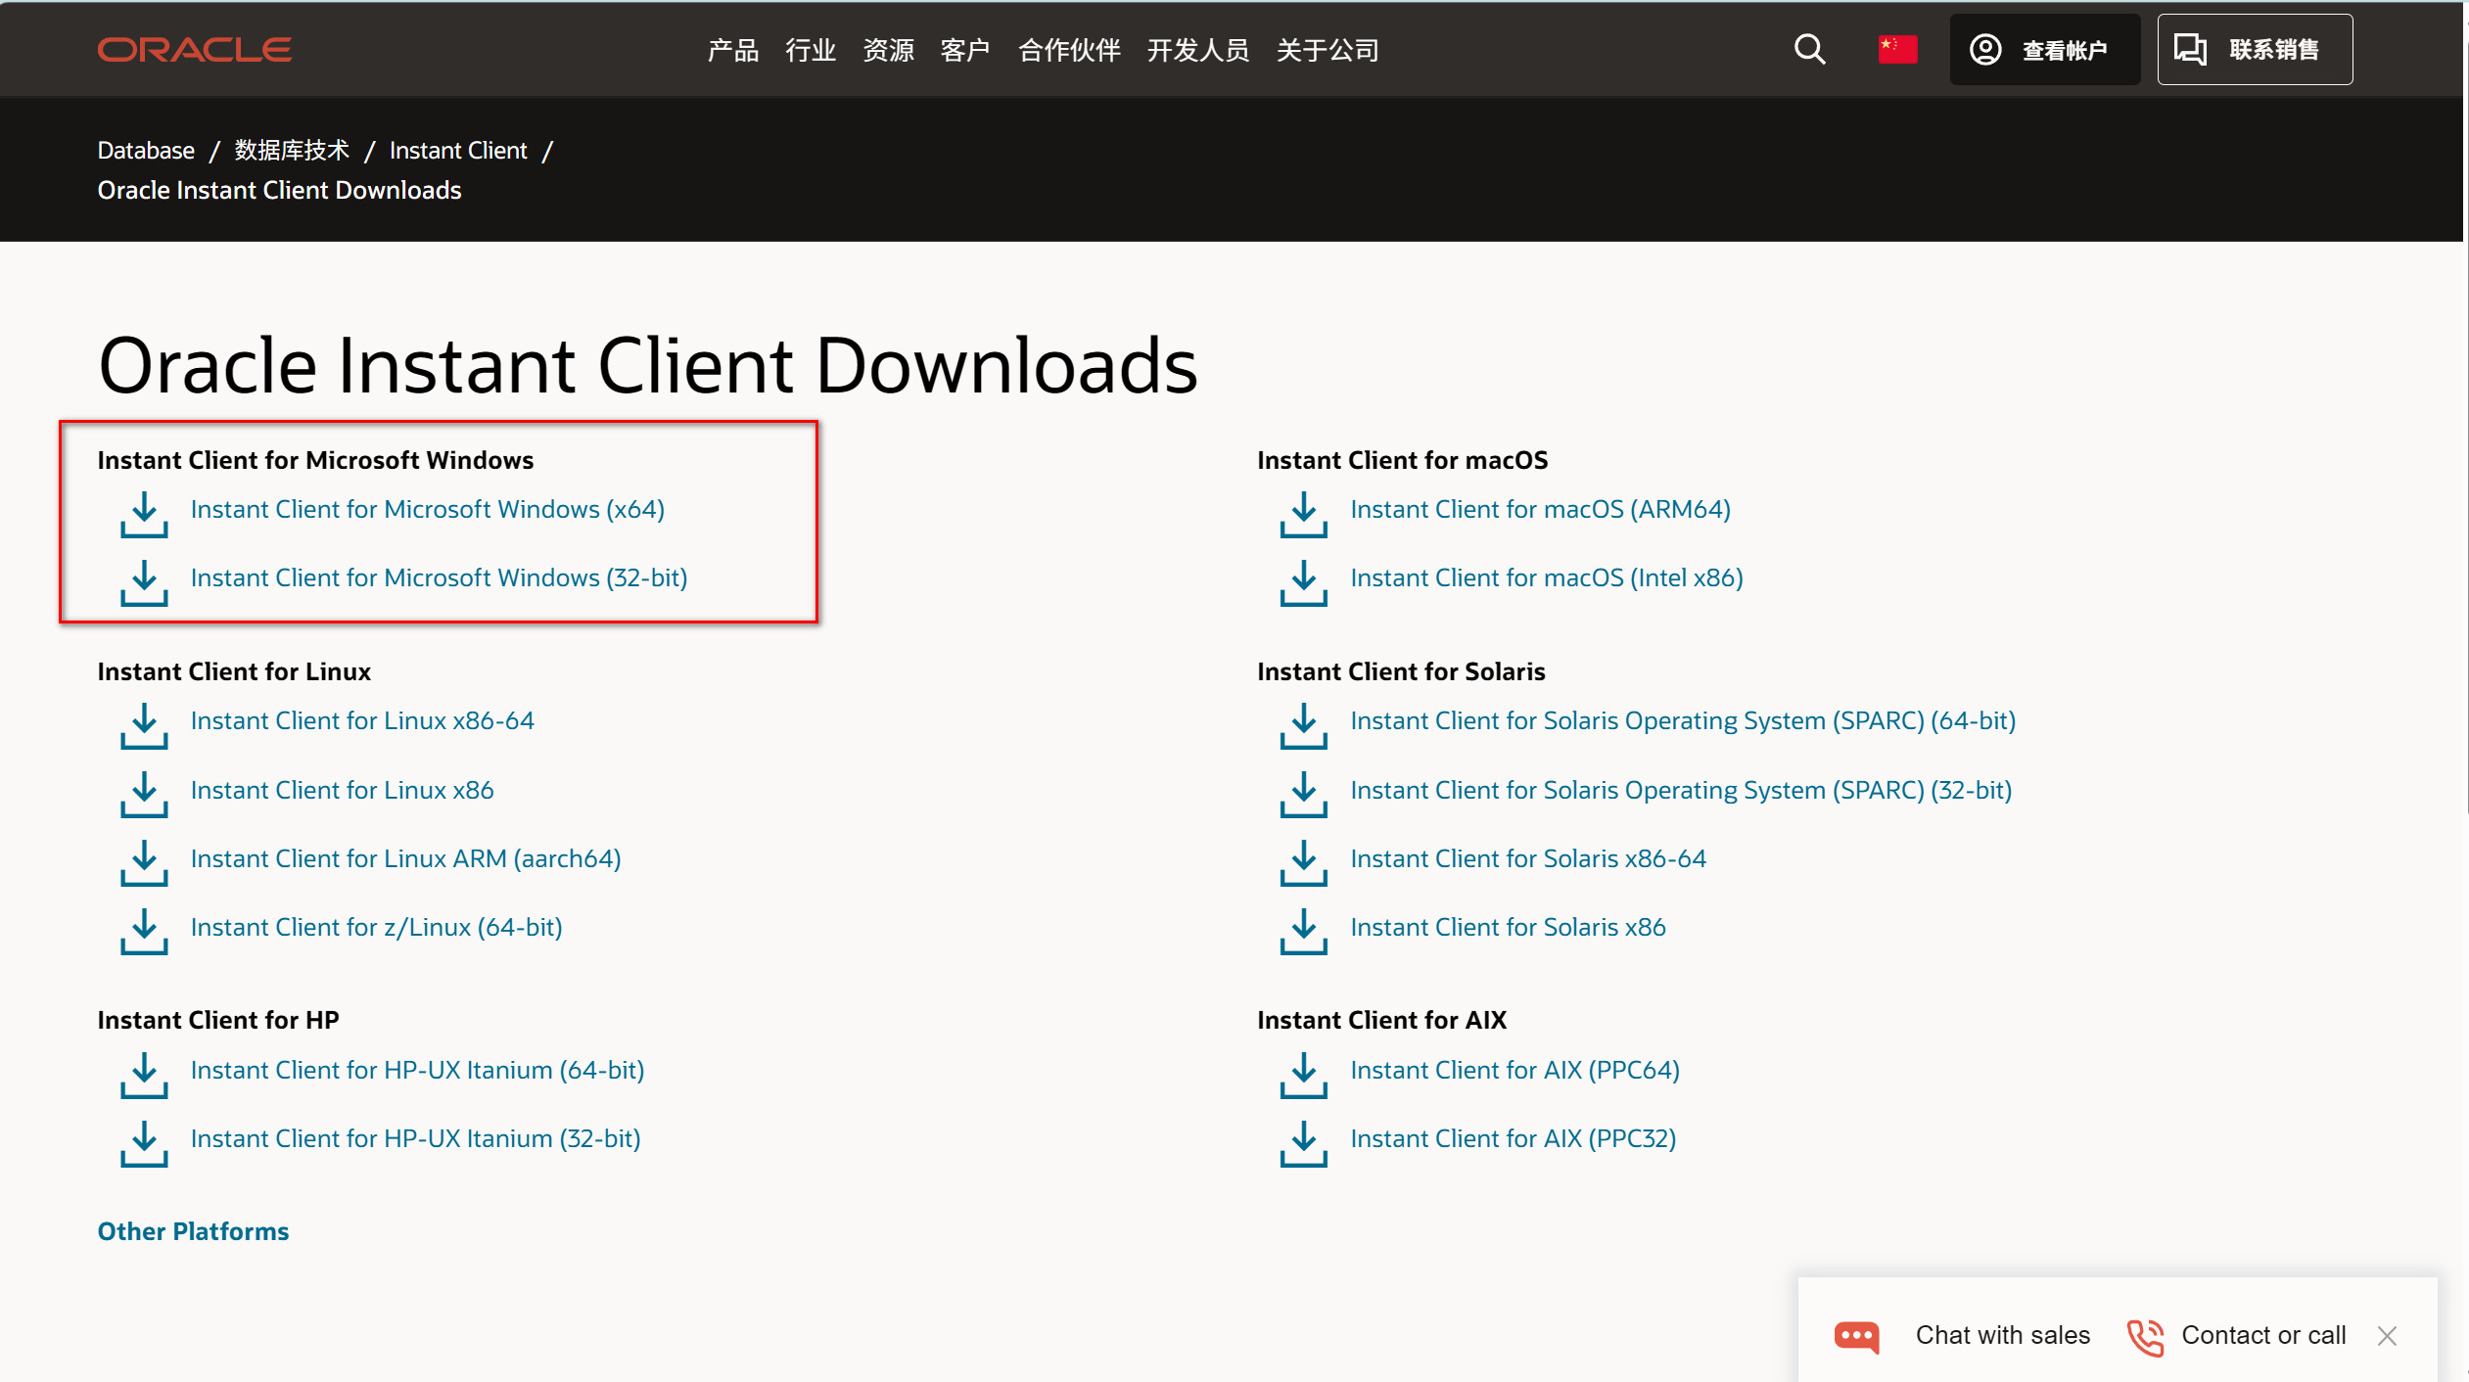Click download icon beside Windows (x64)
Image resolution: width=2469 pixels, height=1382 pixels.
(x=144, y=514)
